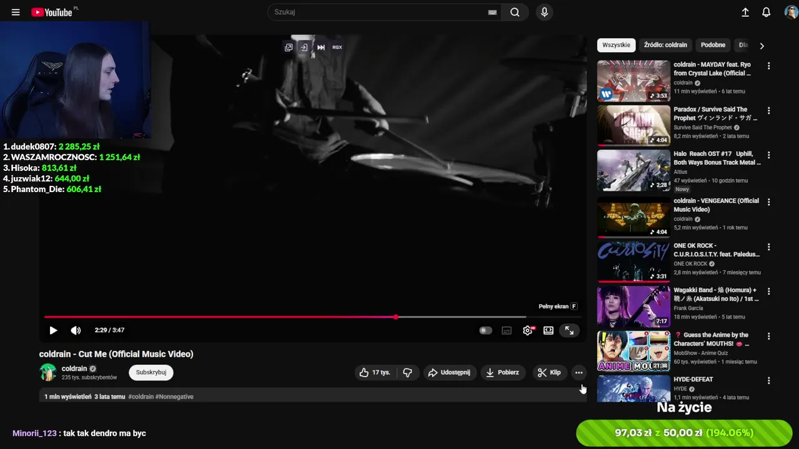Mute the video volume
799x449 pixels.
[76, 331]
